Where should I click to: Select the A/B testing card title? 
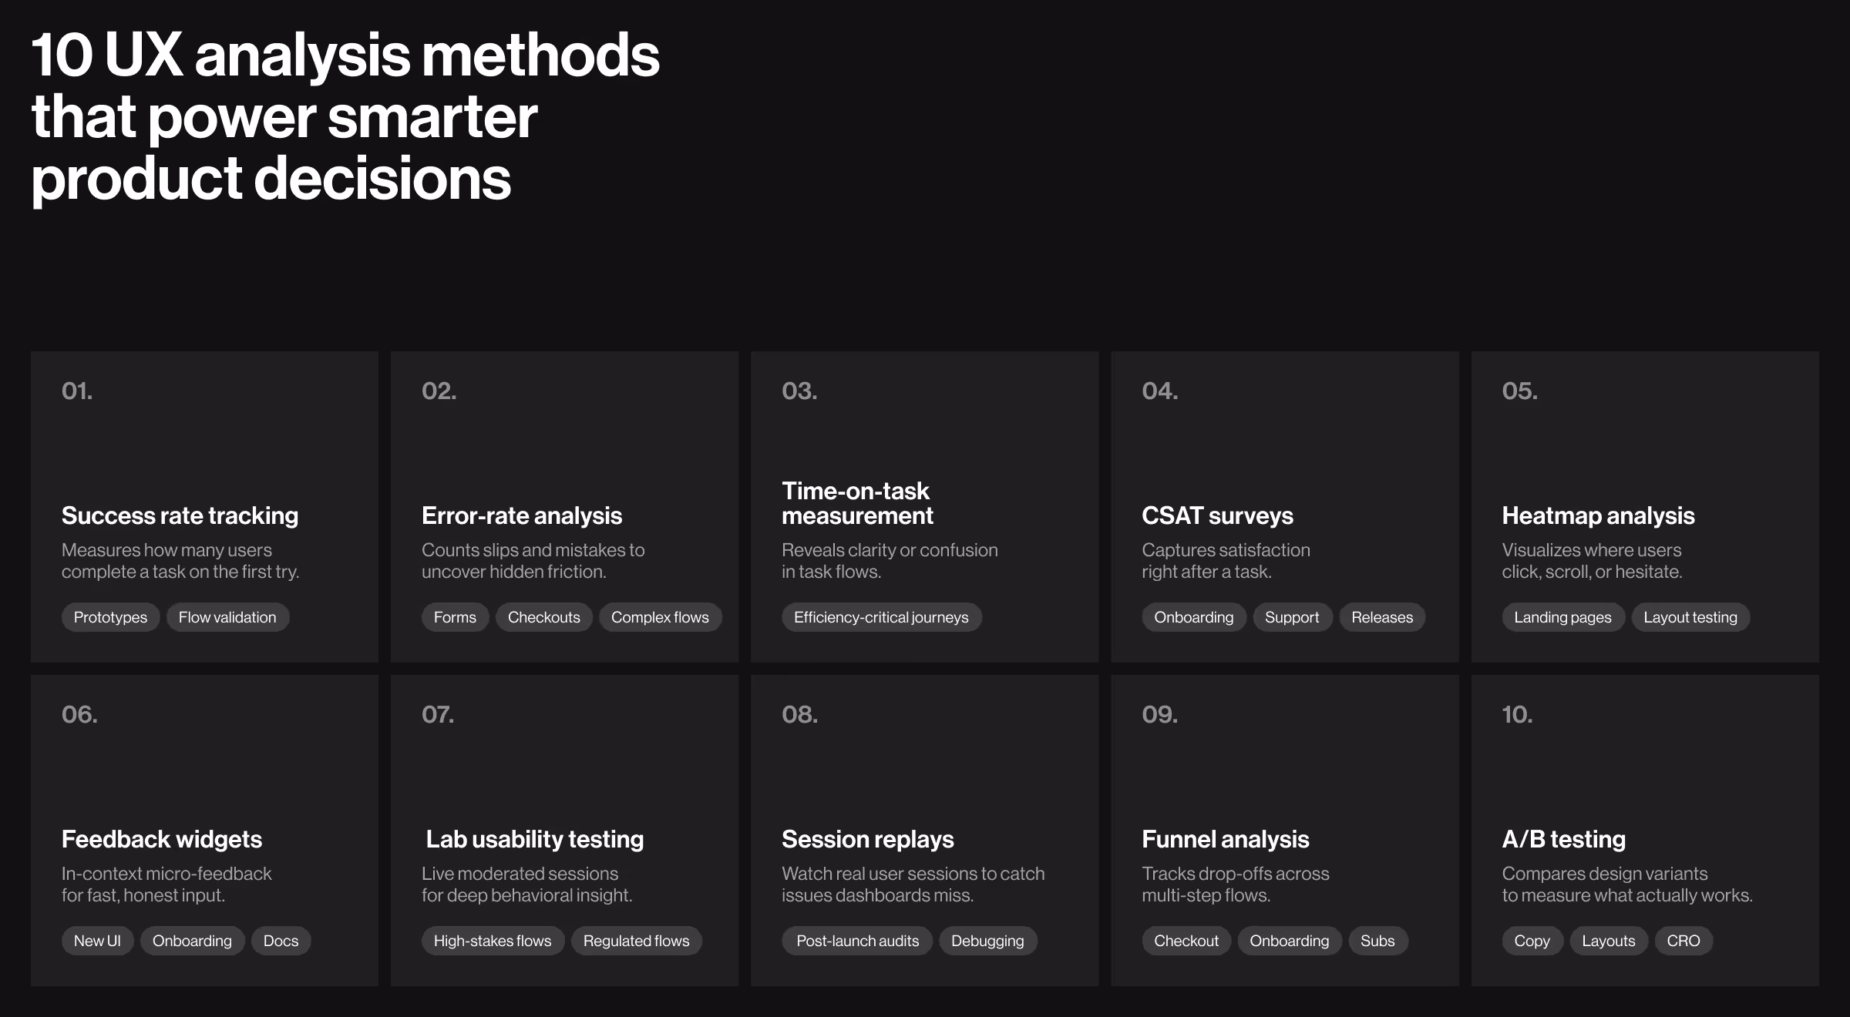click(x=1563, y=839)
